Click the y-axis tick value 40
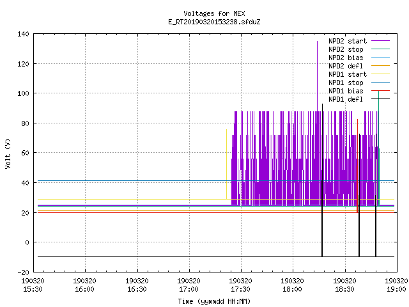 pyautogui.click(x=25, y=183)
